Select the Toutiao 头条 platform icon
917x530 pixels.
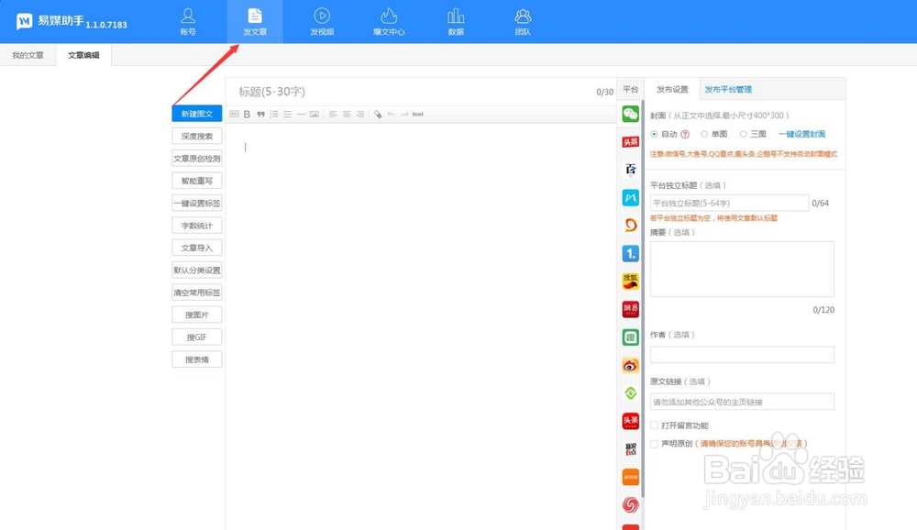click(x=629, y=144)
